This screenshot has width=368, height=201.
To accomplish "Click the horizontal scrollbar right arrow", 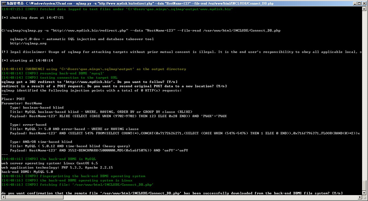I will point(360,198).
